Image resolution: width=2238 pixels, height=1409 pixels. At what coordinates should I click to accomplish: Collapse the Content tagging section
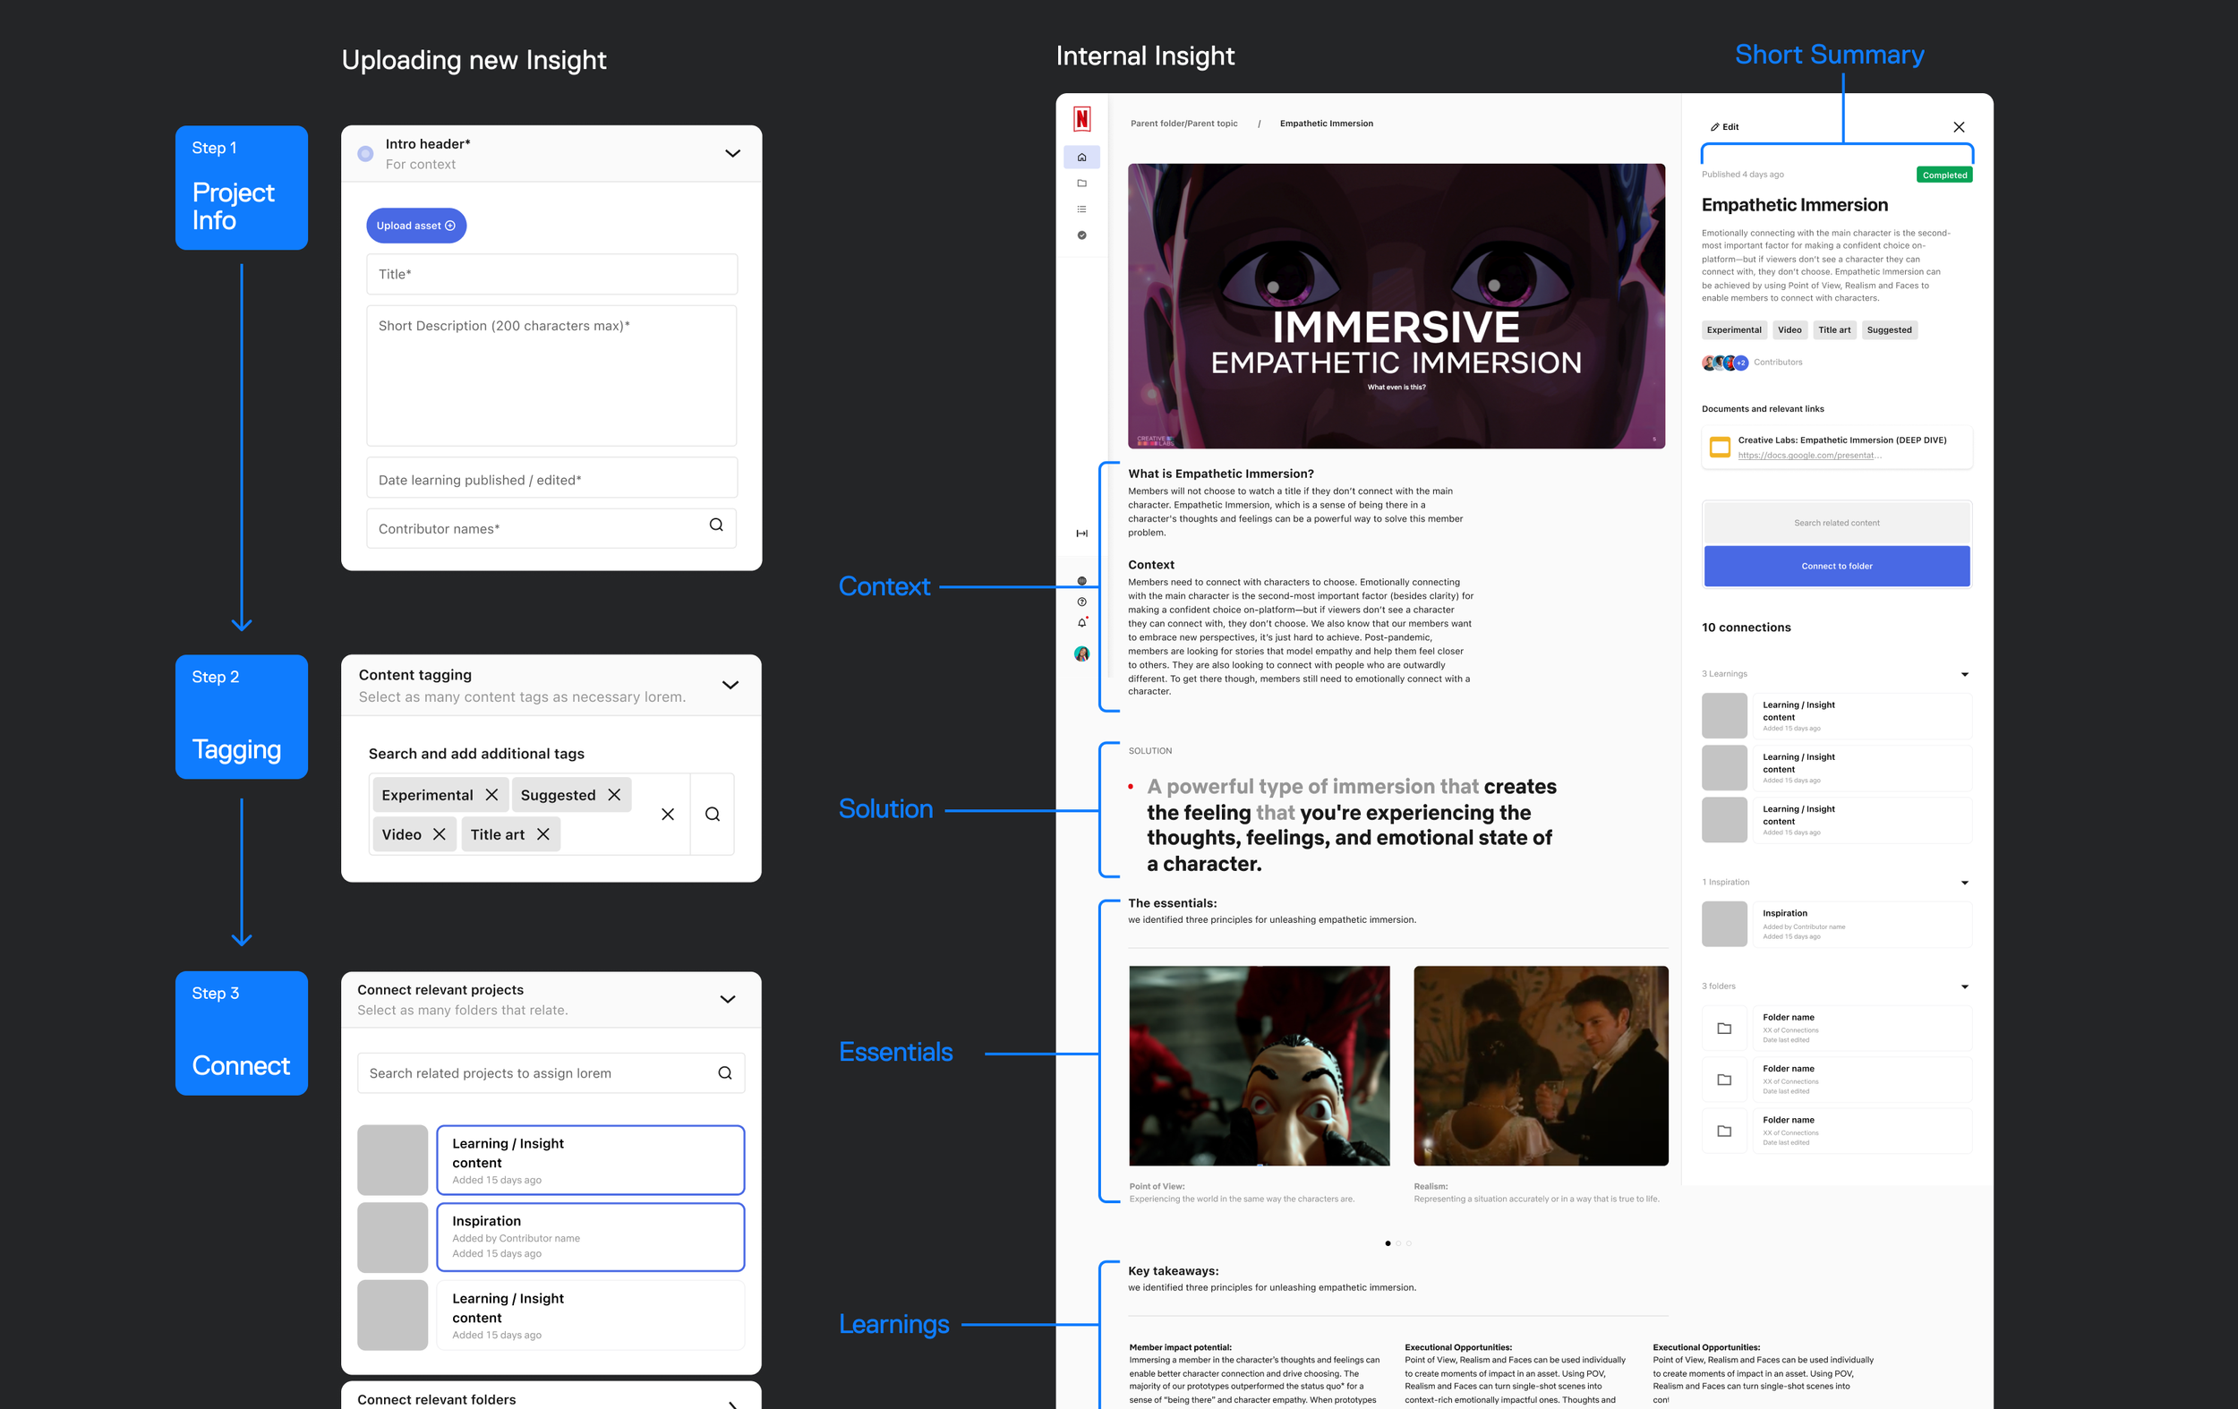(x=730, y=685)
